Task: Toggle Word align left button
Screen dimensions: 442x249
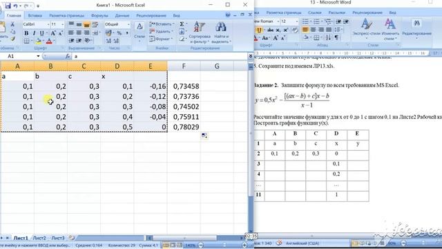Action: pos(305,29)
